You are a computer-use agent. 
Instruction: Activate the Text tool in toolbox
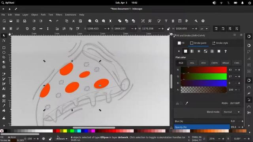pos(4,89)
